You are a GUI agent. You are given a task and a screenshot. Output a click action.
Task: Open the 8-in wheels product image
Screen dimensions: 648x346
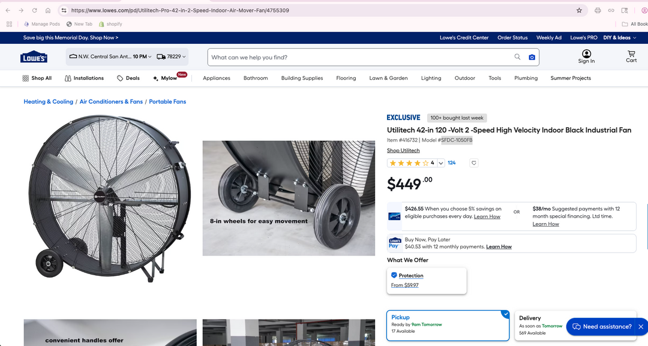tap(289, 198)
